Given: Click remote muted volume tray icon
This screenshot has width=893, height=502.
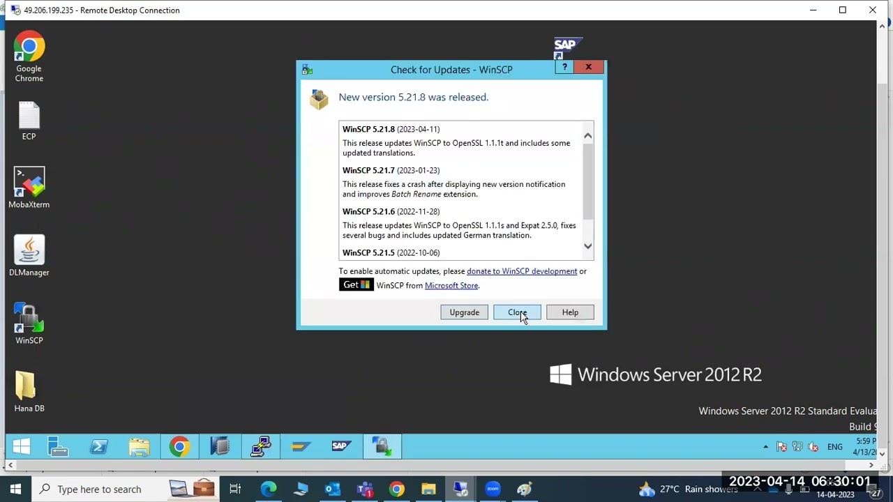Looking at the screenshot, I should 813,447.
